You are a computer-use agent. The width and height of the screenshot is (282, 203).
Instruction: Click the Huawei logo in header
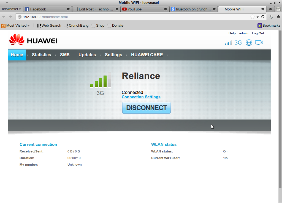click(x=33, y=40)
